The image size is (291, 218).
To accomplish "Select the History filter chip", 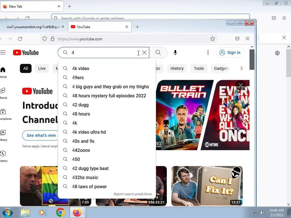I will tap(177, 68).
